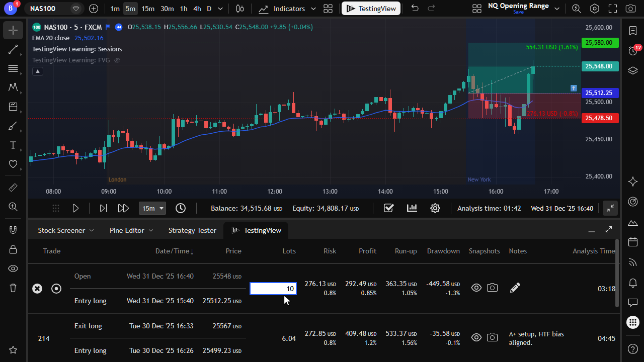The height and width of the screenshot is (362, 644).
Task: Open the ruler measure tool
Action: 13,188
